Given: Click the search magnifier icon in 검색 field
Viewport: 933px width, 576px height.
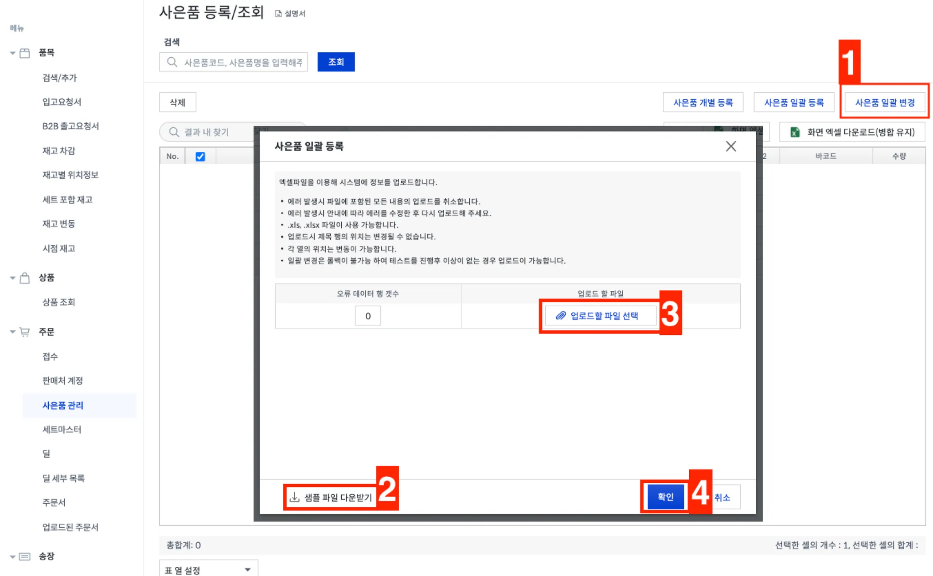Looking at the screenshot, I should (172, 62).
